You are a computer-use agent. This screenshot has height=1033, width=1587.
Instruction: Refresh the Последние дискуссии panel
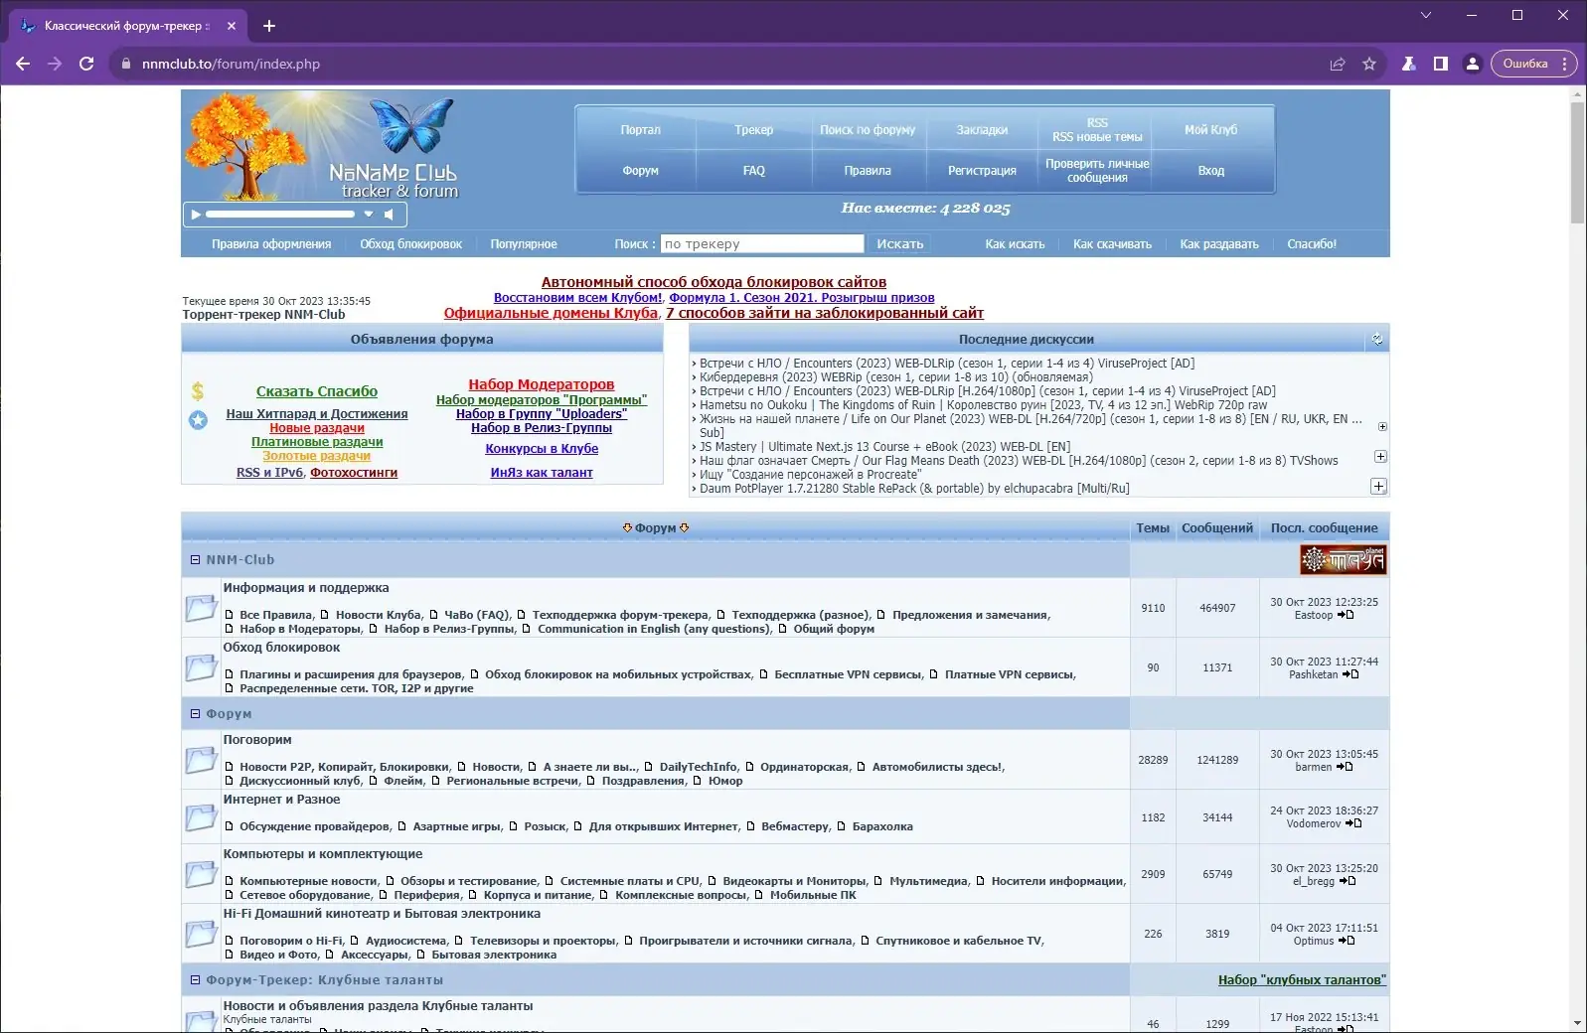pos(1377,339)
